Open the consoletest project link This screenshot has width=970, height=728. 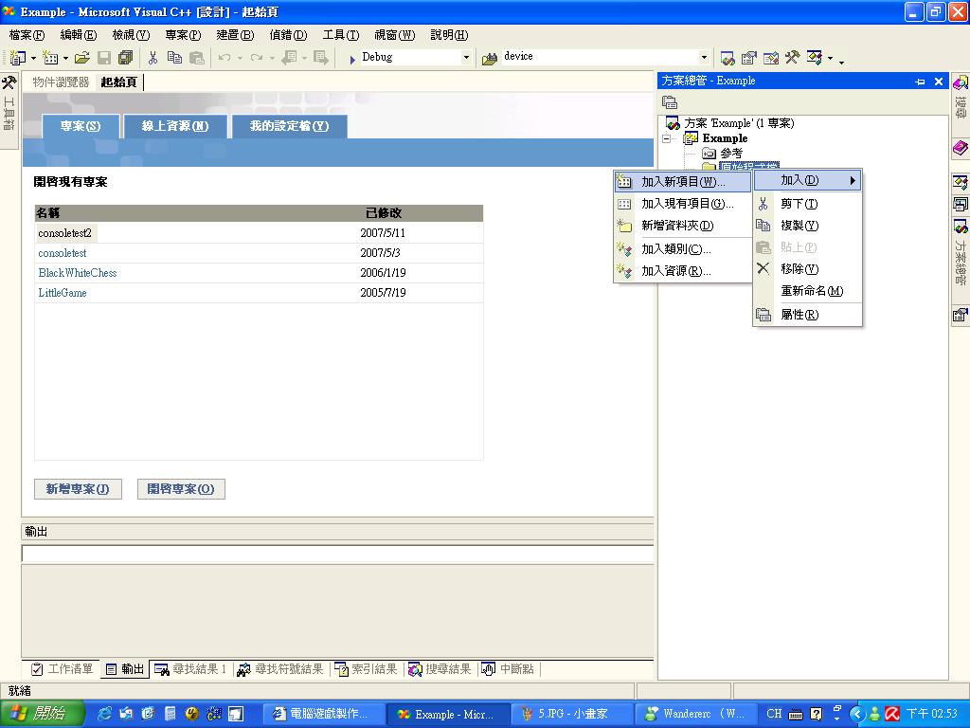click(x=63, y=253)
